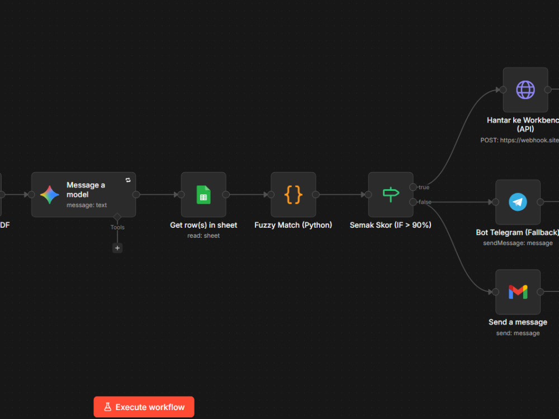Click the 'Fuzzy Match (Python)' label

[x=293, y=225]
